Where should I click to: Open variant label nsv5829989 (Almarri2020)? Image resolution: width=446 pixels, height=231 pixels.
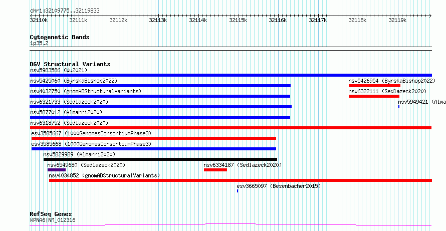(79, 154)
